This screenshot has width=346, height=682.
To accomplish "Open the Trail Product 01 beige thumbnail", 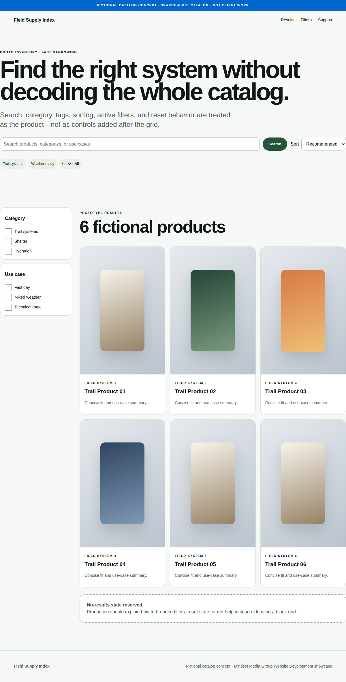I will tap(122, 310).
